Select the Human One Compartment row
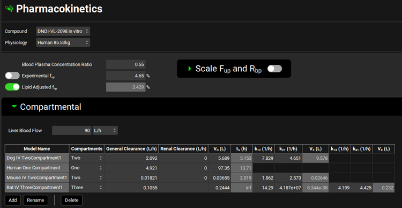The image size is (402, 208). coord(200,168)
